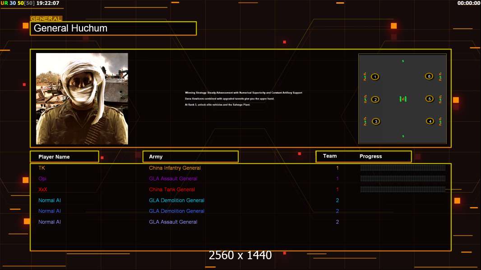Click the UR indicator in top-left corner
This screenshot has width=481, height=270.
point(5,3)
